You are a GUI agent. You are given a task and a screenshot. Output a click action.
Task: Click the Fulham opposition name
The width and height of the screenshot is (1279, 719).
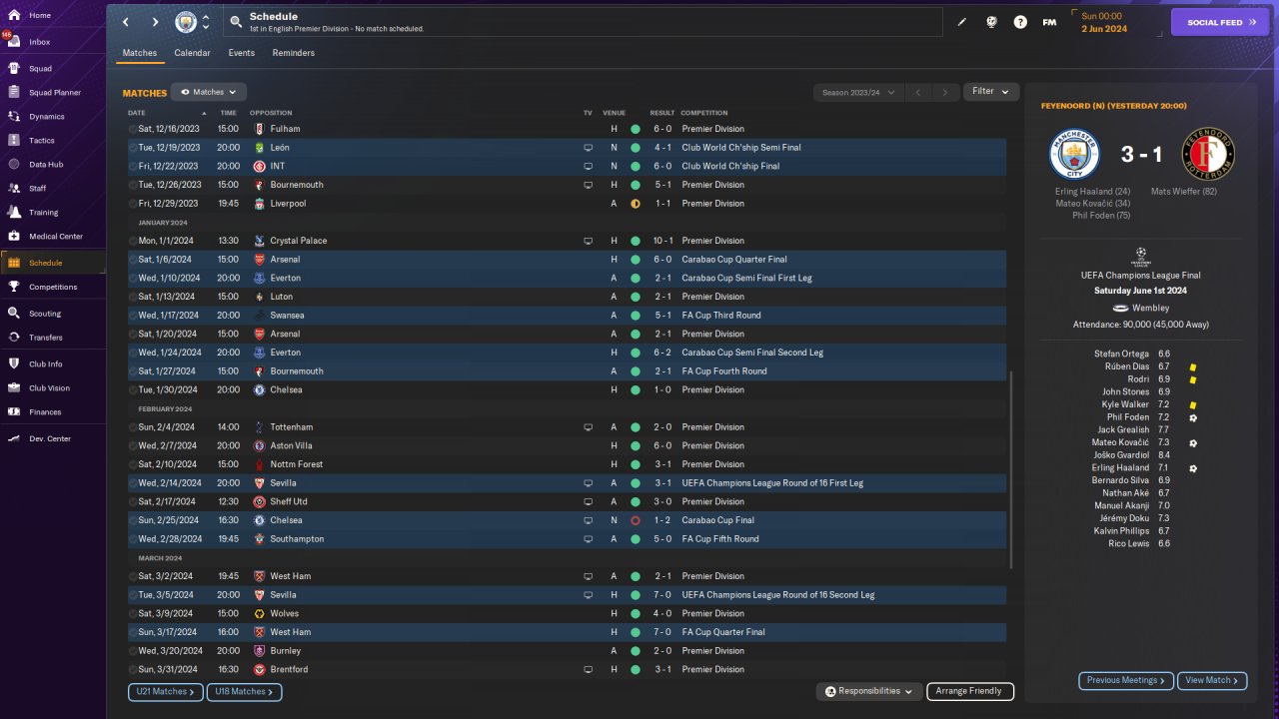285,129
